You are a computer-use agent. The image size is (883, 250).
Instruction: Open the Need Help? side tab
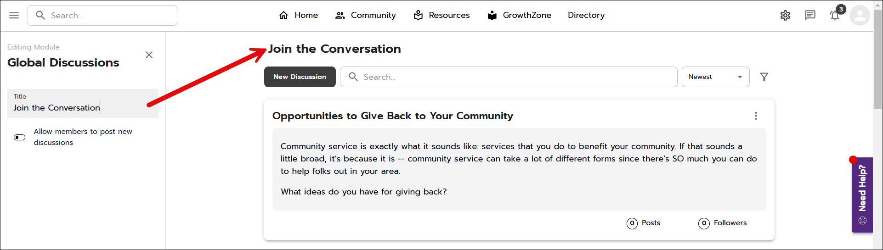tap(862, 194)
